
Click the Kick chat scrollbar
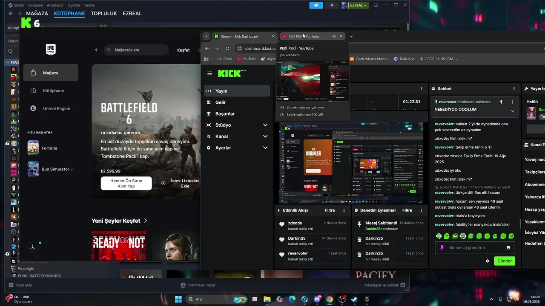pyautogui.click(x=520, y=224)
